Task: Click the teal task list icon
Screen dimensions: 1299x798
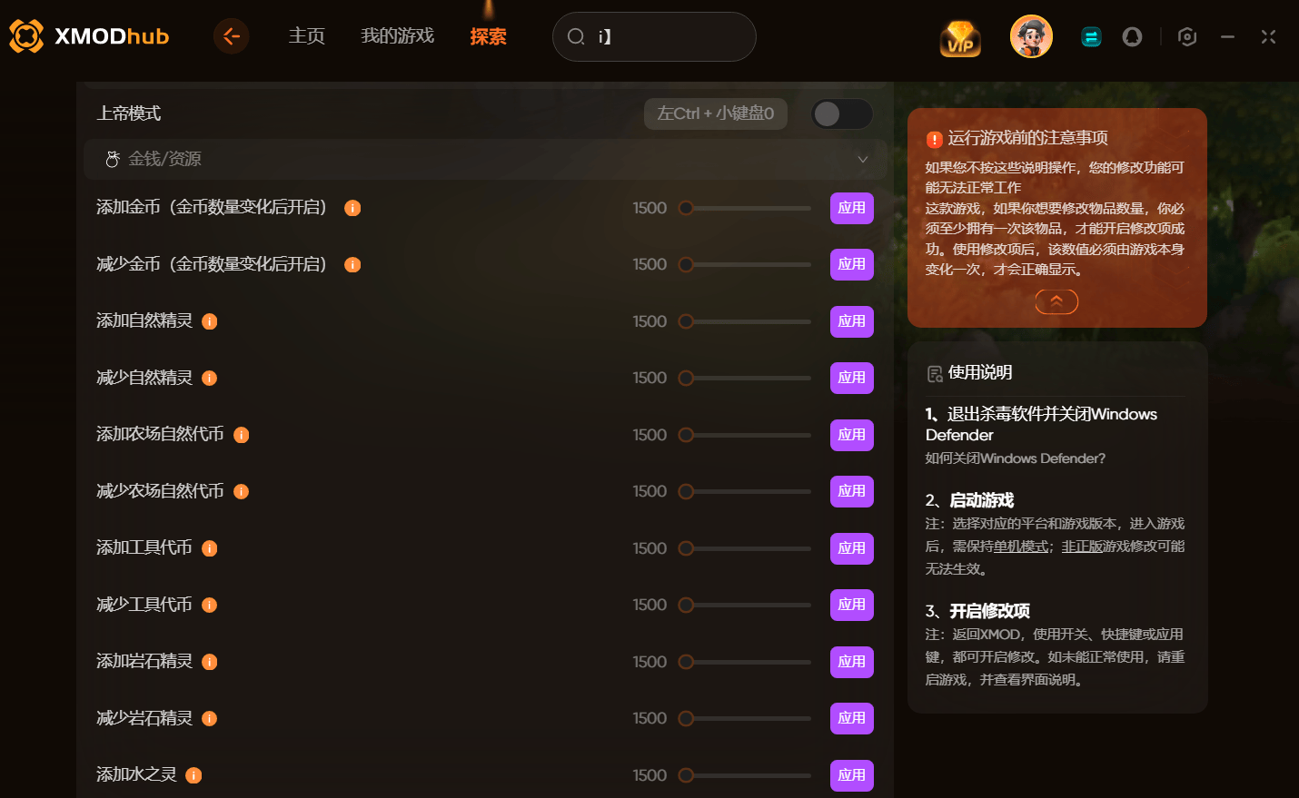Action: [1091, 37]
